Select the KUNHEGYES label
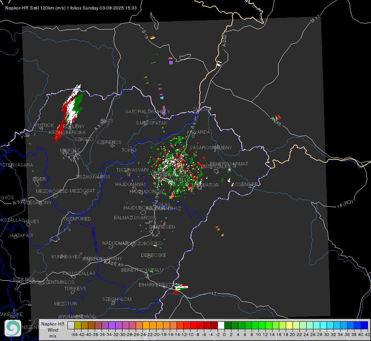371x341 pixels. [x=66, y=257]
